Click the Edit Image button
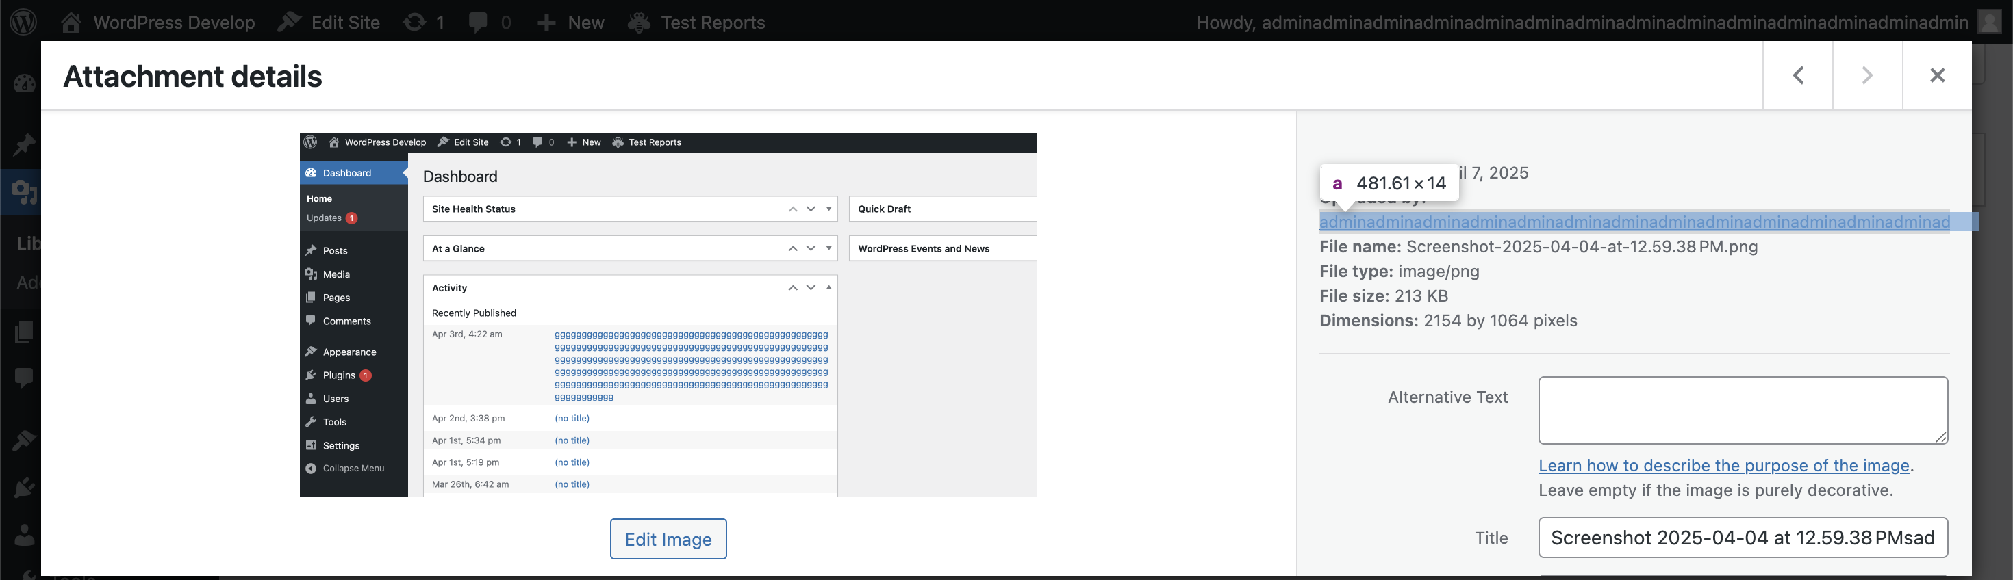Screen dimensions: 2013x580 tap(668, 539)
